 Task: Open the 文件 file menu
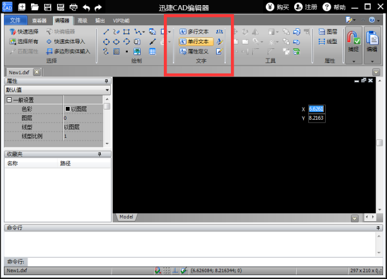[x=15, y=20]
